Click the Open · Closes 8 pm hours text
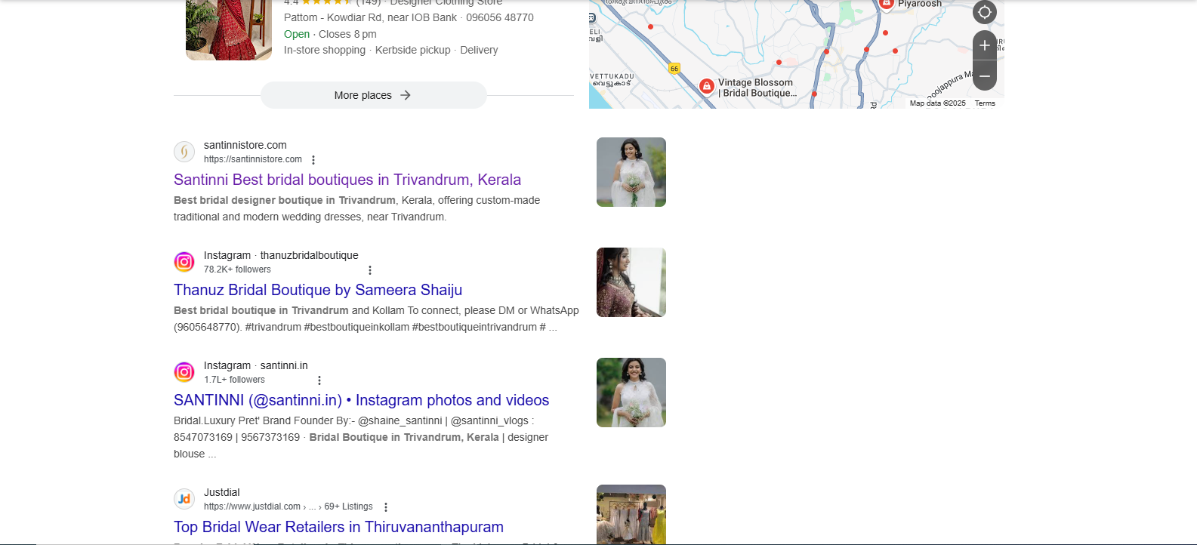 330,34
